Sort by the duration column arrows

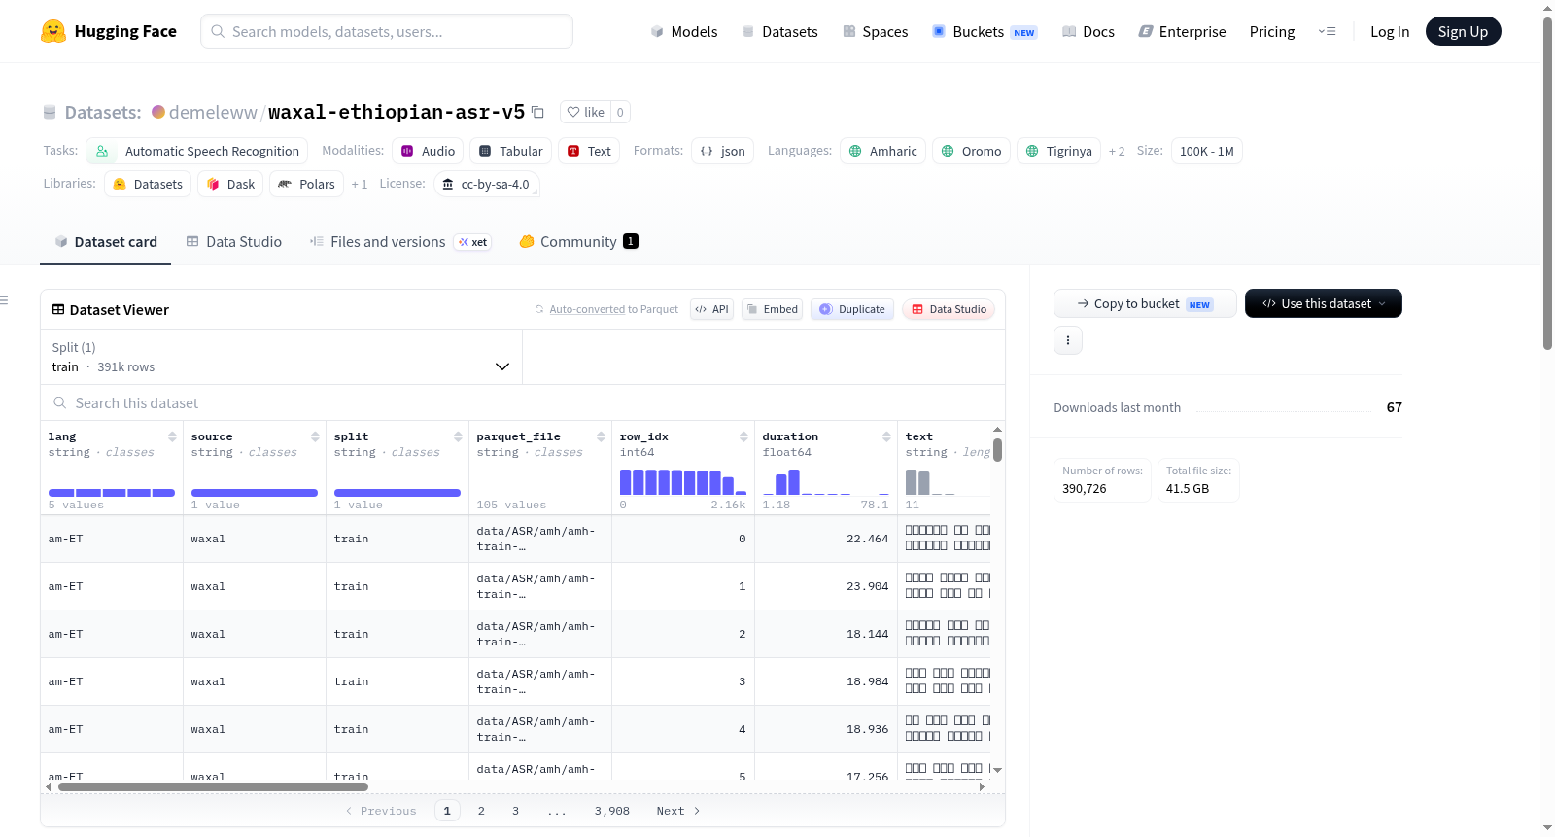click(x=886, y=436)
